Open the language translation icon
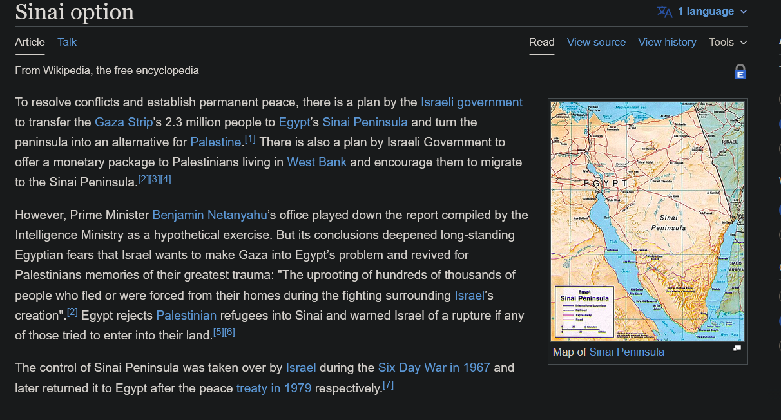This screenshot has width=781, height=420. [x=664, y=12]
